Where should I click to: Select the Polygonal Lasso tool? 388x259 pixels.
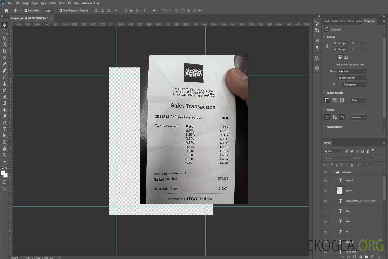[x=4, y=38]
